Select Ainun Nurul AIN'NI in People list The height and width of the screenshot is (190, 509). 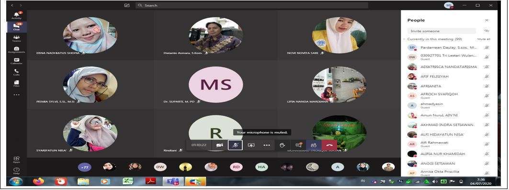(x=449, y=115)
